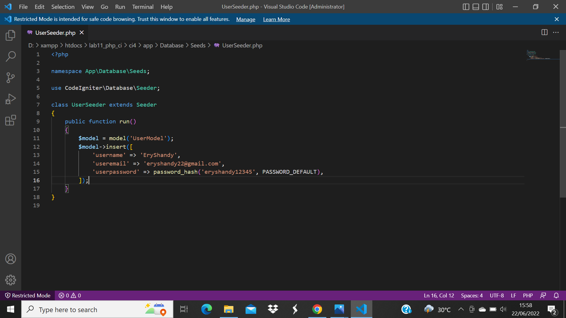
Task: Open the Search view
Action: tap(11, 56)
